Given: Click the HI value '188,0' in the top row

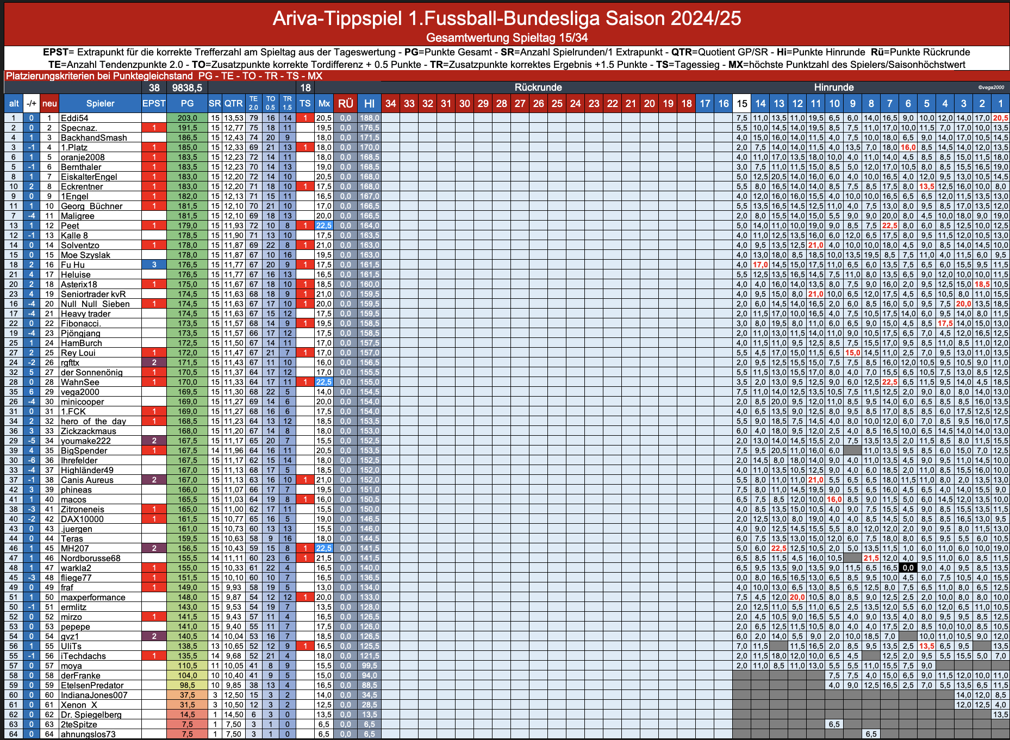Looking at the screenshot, I should pyautogui.click(x=369, y=118).
